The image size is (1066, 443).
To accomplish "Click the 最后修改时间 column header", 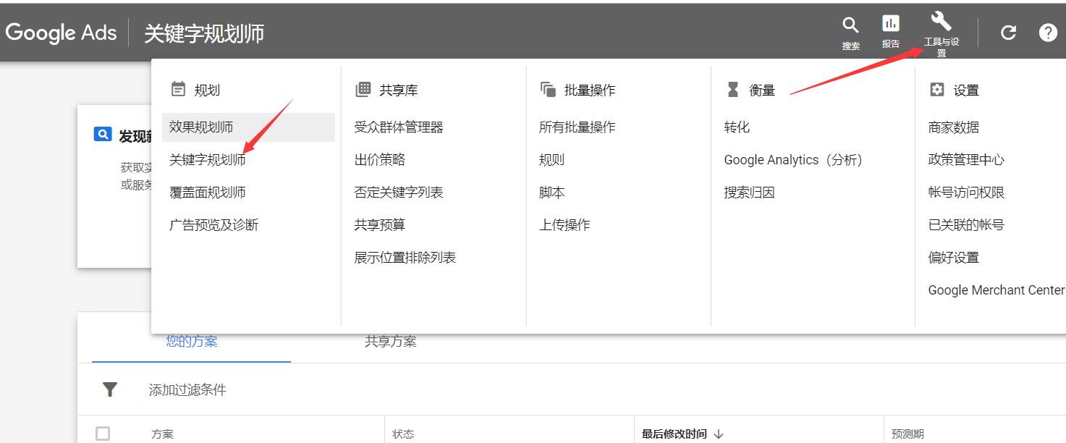I will [674, 434].
